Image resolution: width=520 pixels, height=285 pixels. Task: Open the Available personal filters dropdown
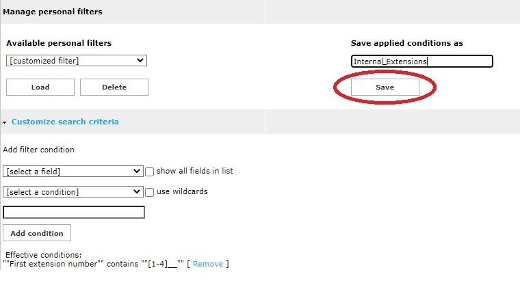[x=77, y=61]
